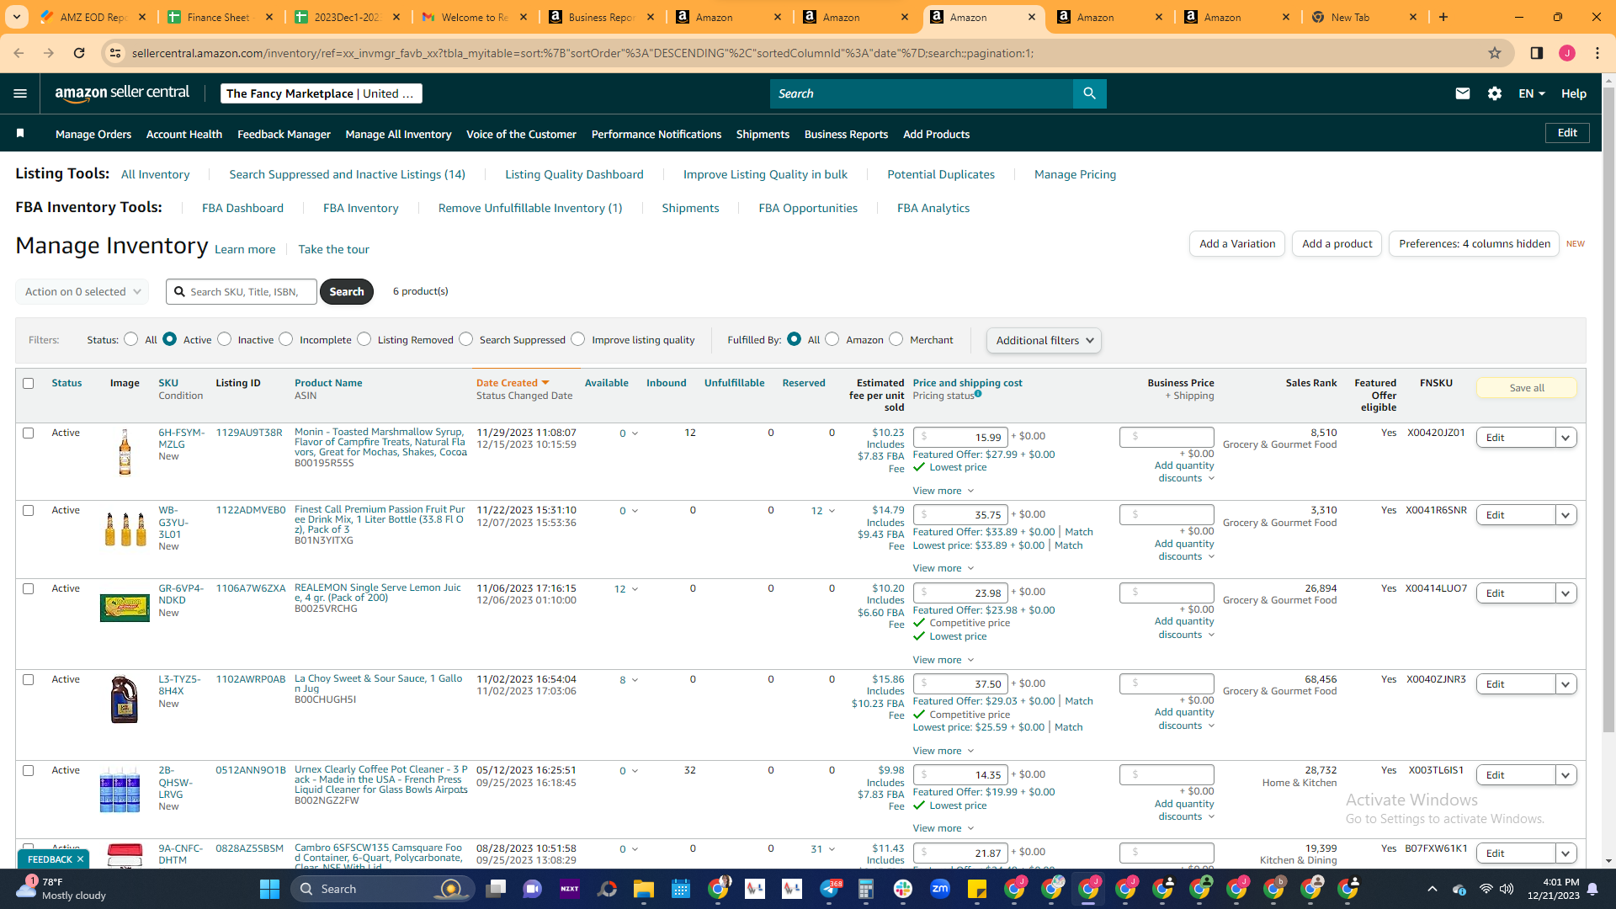Click the Save all button
The image size is (1616, 909).
tap(1527, 388)
